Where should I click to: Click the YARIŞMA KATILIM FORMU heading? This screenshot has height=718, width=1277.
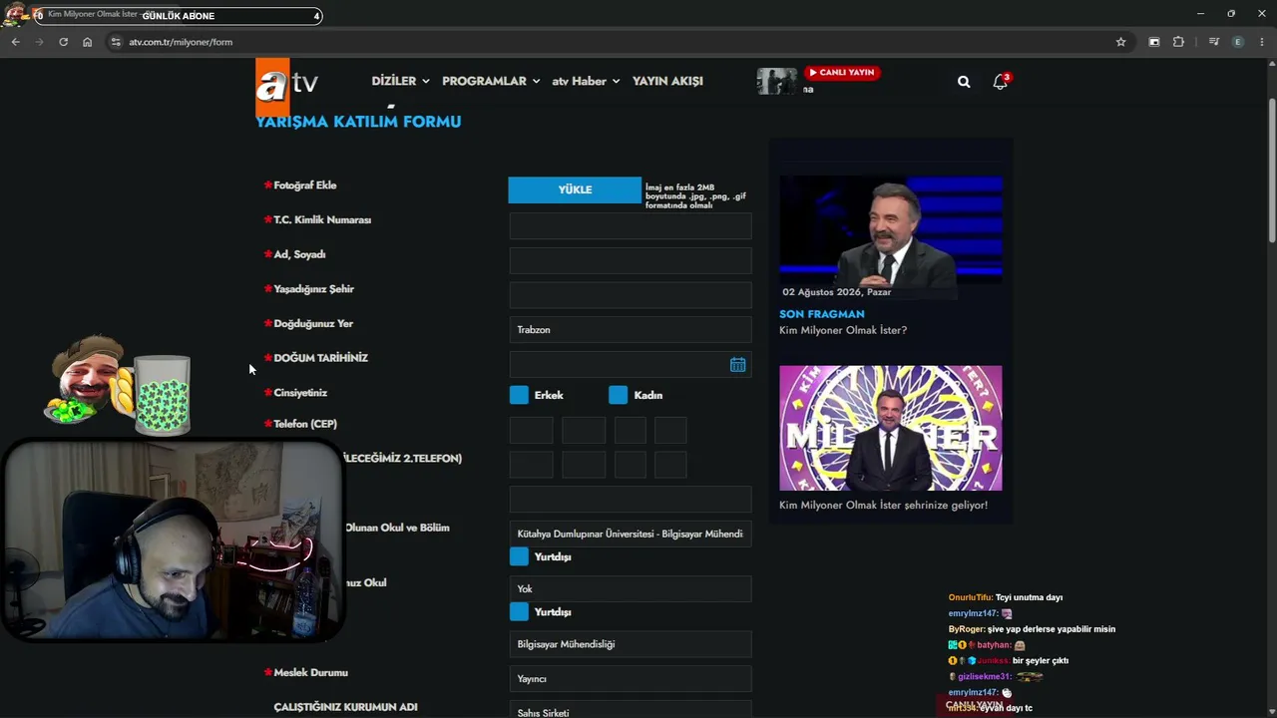pos(358,122)
